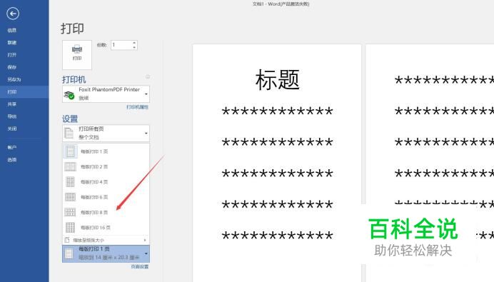Image resolution: width=494 pixels, height=282 pixels.
Task: Select 另存为 (Save As) in the sidebar
Action: point(14,79)
